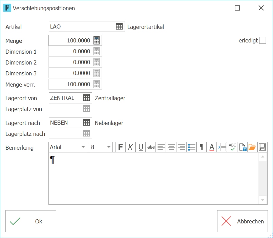The height and width of the screenshot is (238, 273).
Task: Open the Artikel lookup table icon
Action: coord(119,26)
